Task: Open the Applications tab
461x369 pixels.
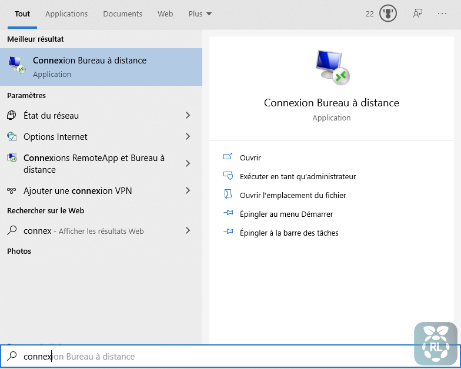Action: coord(66,14)
